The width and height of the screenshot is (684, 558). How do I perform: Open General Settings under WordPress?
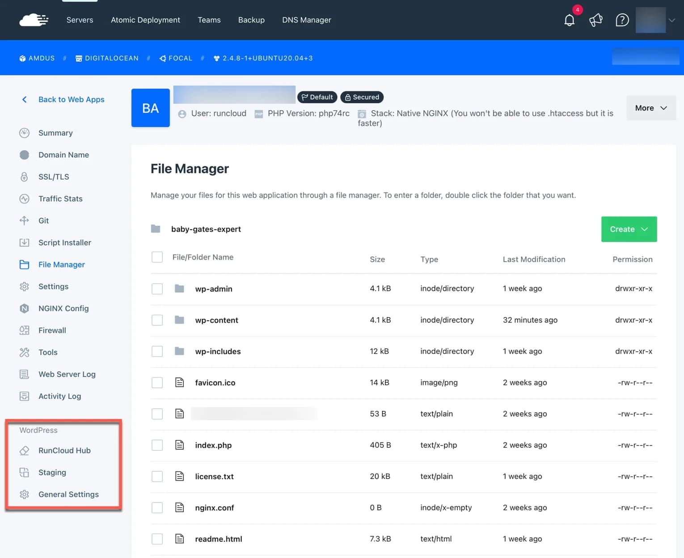tap(68, 494)
